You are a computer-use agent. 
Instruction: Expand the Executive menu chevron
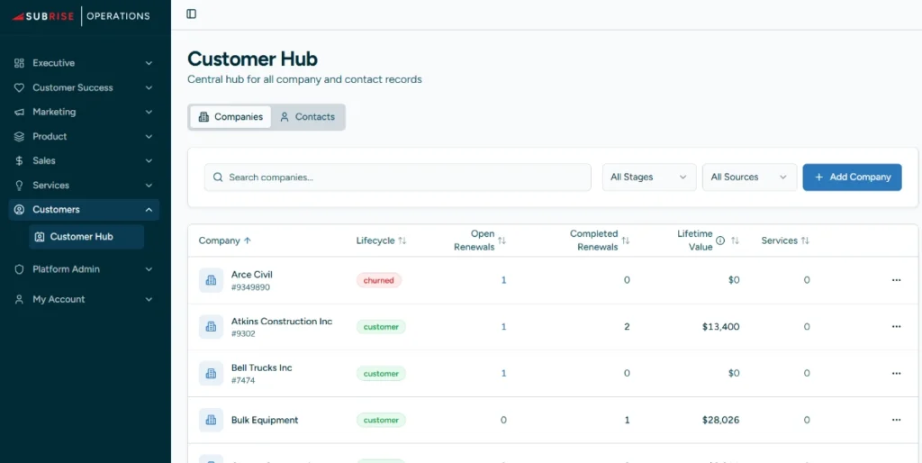point(149,63)
